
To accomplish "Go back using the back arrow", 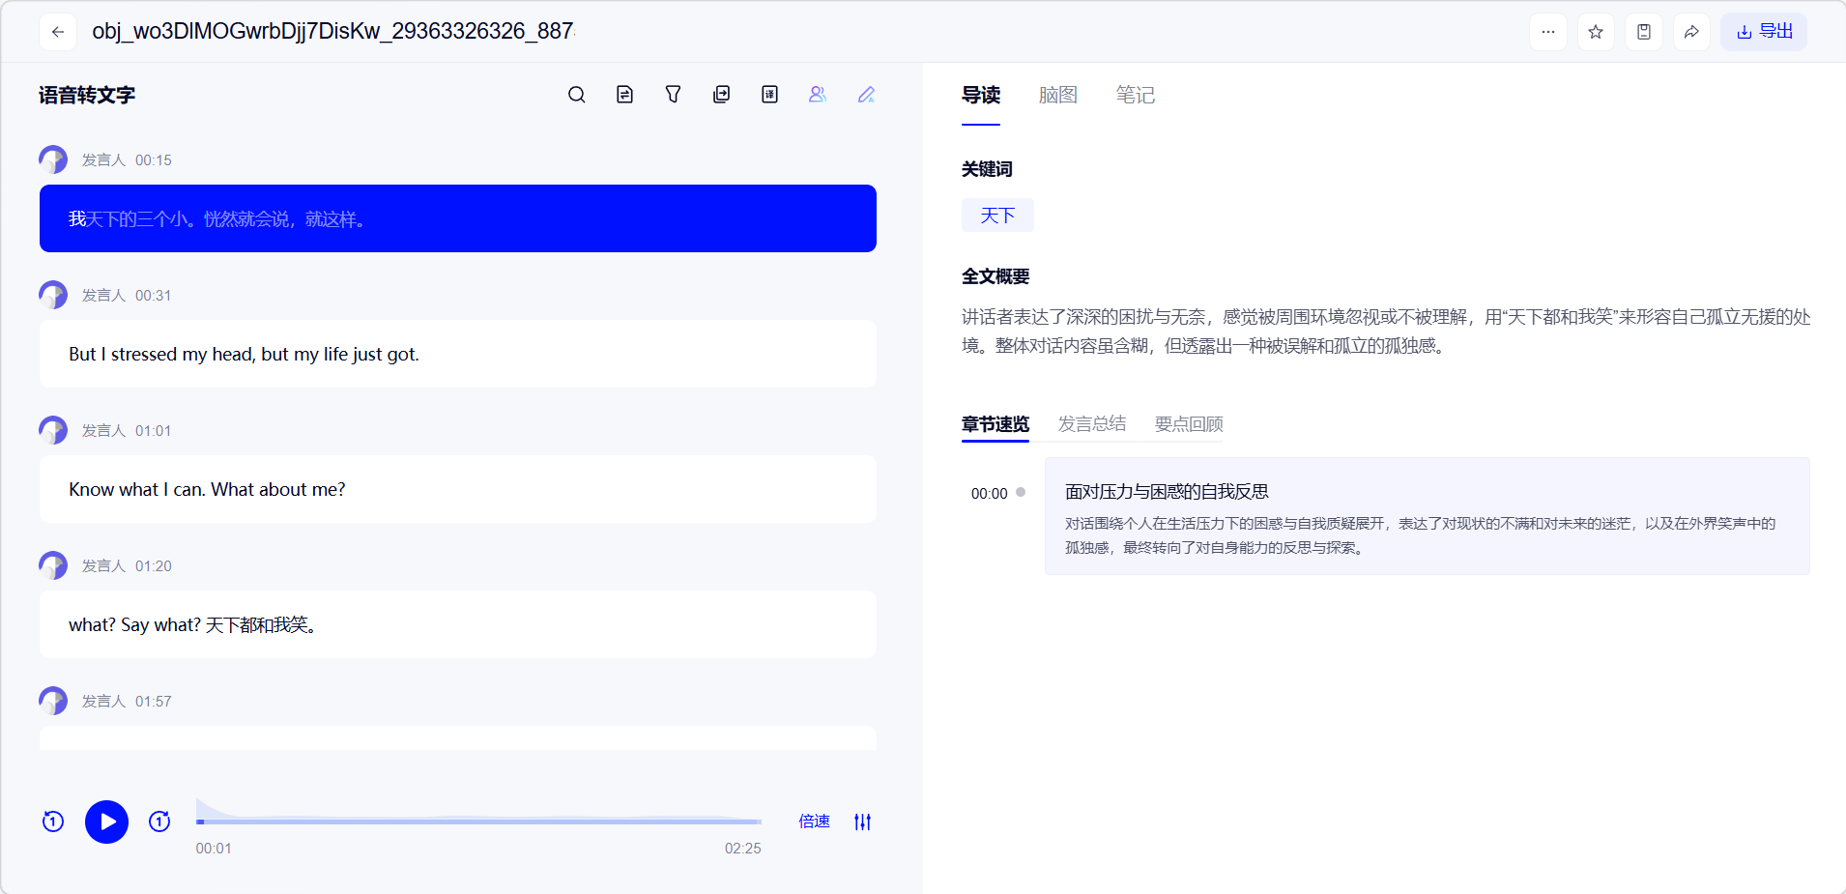I will click(x=58, y=32).
